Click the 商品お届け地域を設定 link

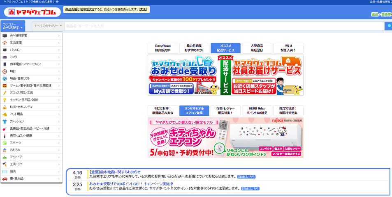tap(80, 9)
